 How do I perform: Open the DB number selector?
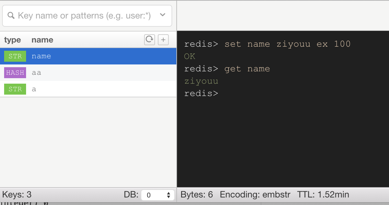tap(157, 195)
